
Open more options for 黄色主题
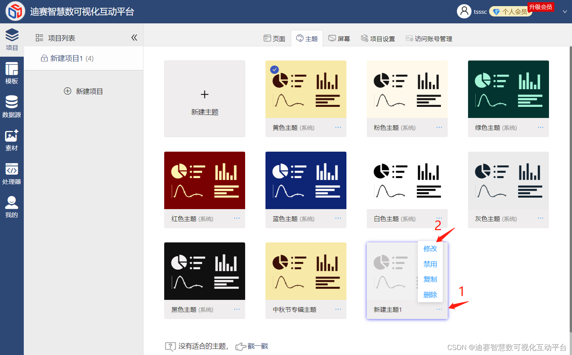pyautogui.click(x=338, y=127)
